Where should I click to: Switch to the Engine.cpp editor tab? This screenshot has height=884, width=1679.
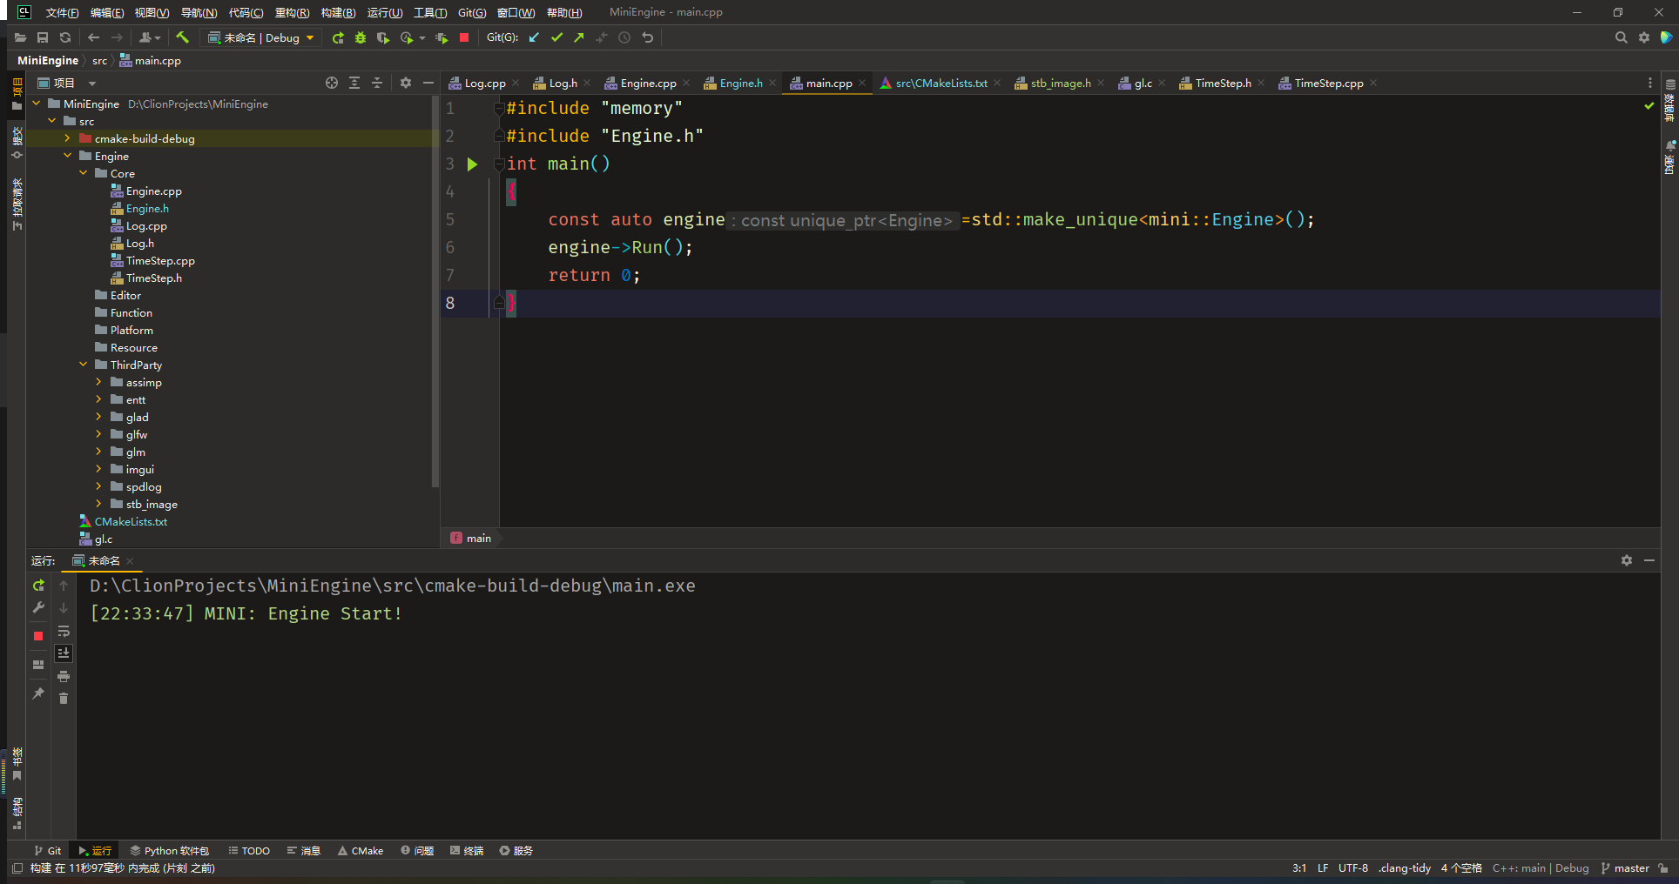coord(647,84)
